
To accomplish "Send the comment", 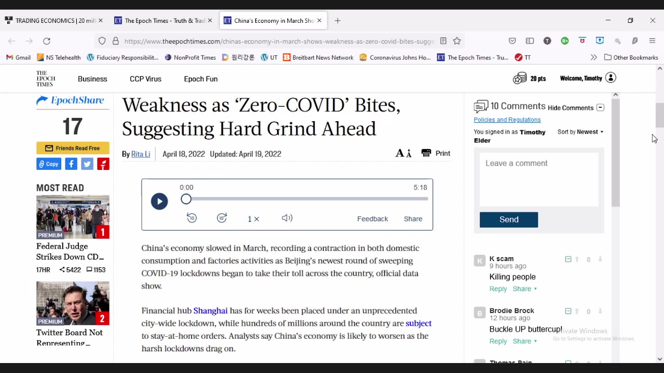I will 509,220.
